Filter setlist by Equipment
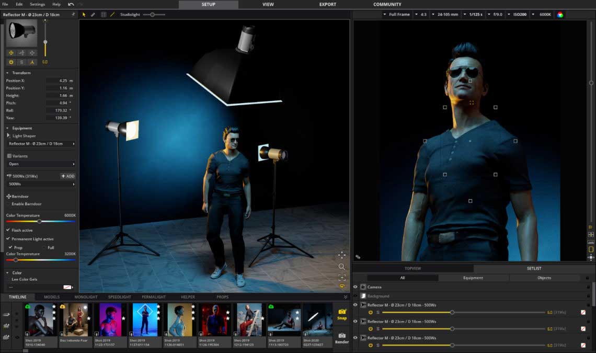Image resolution: width=596 pixels, height=353 pixels. coord(473,278)
